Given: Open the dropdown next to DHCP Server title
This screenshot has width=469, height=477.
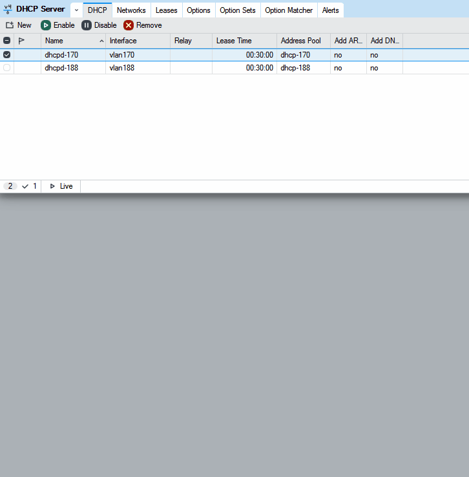Looking at the screenshot, I should (x=77, y=10).
